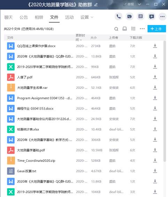Viewport: 168px width, 197px height.
Task: Open the more options ellipsis in header
Action: tap(162, 16)
